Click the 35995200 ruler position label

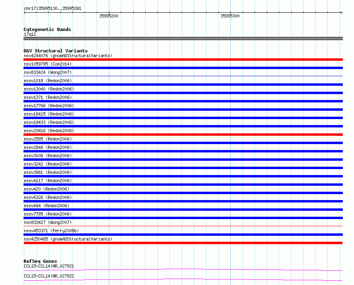(x=109, y=16)
